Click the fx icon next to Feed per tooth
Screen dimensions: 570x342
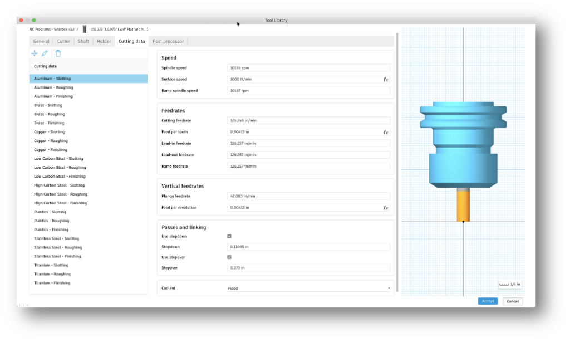click(386, 132)
